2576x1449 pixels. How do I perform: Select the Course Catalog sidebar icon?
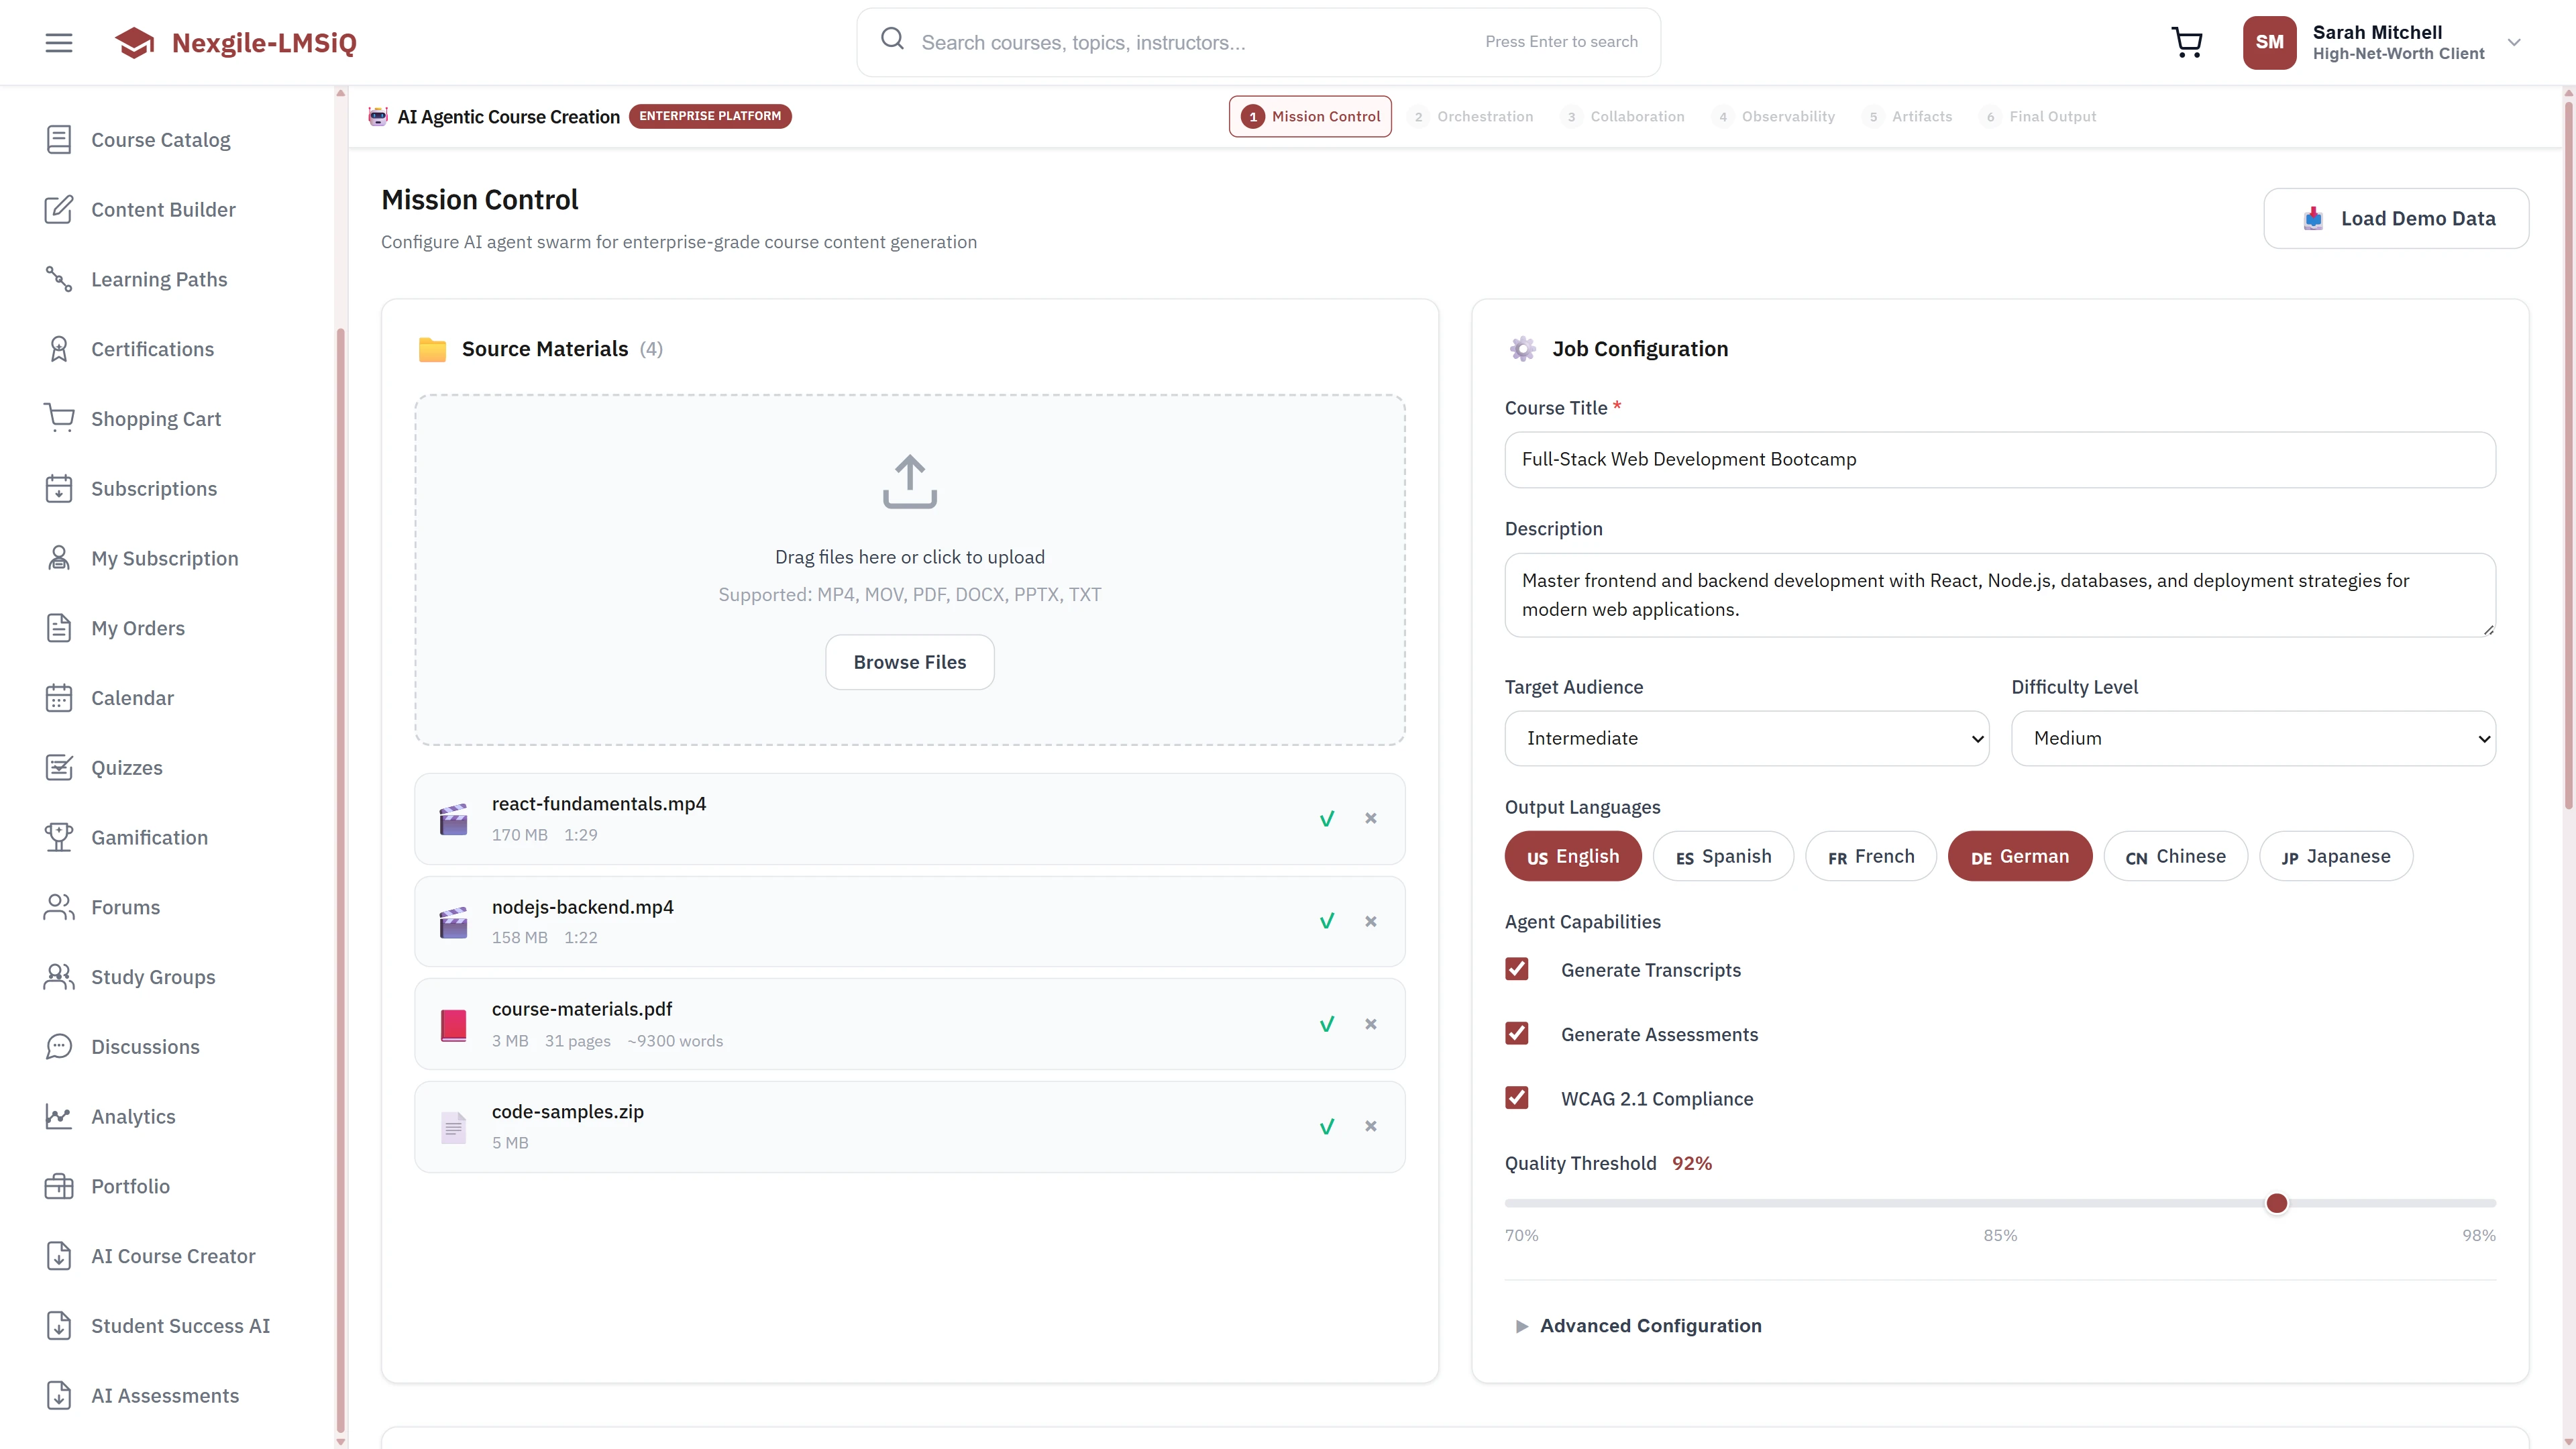point(59,139)
